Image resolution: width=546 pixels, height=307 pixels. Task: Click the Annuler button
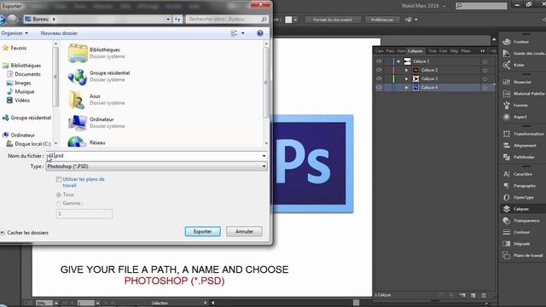point(244,231)
